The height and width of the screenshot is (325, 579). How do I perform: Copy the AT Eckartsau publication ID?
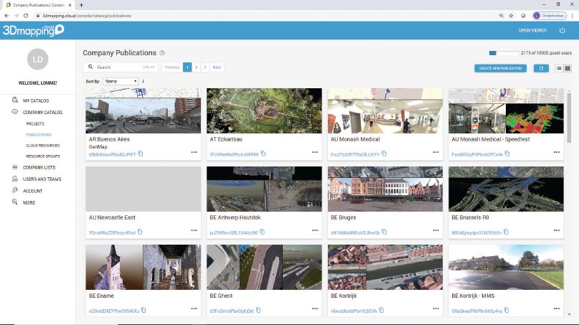[263, 154]
